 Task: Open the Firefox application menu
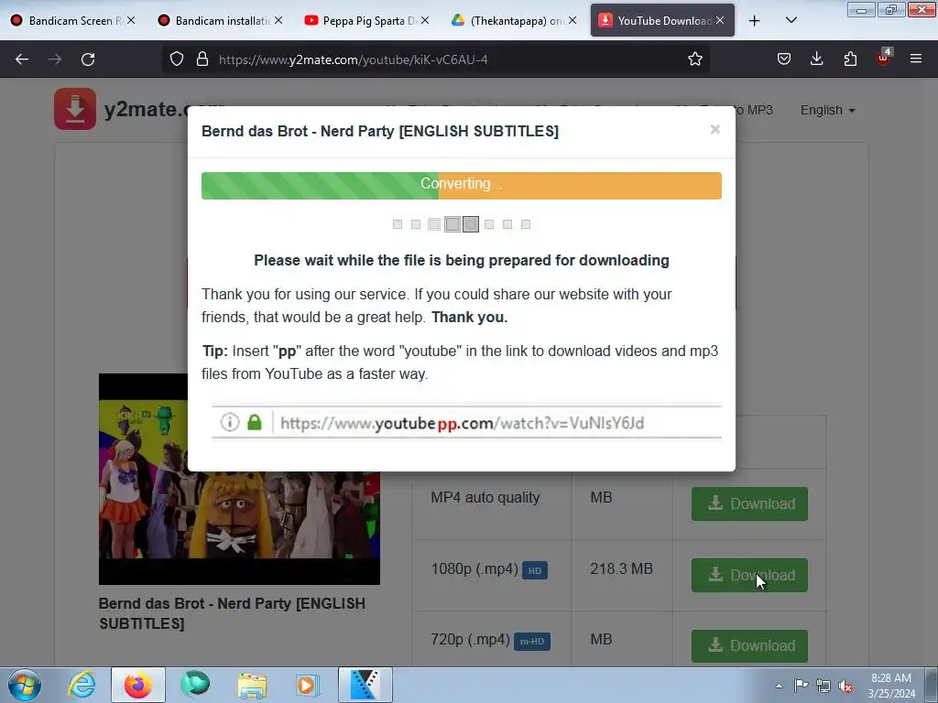916,59
